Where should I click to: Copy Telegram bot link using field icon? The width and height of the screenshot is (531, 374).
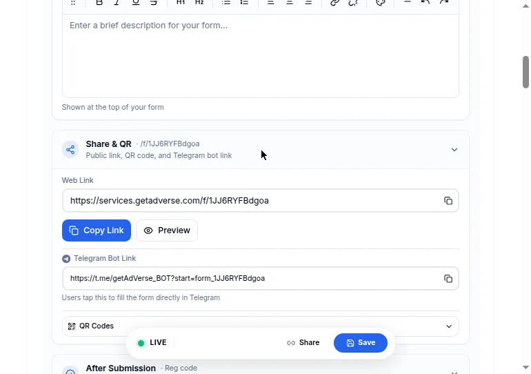(448, 279)
